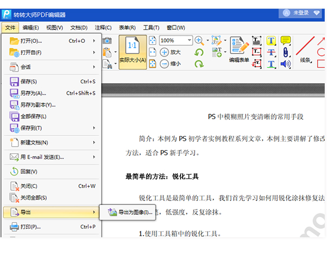The width and height of the screenshot is (328, 260).
Task: Expand the 用 E-mail 发送(E)... submenu
Action: click(x=52, y=157)
